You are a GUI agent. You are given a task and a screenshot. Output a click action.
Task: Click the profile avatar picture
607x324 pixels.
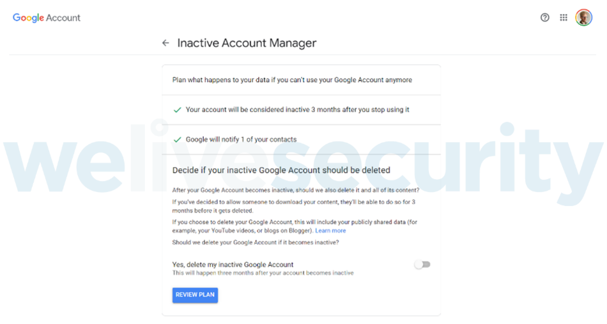[x=583, y=18]
